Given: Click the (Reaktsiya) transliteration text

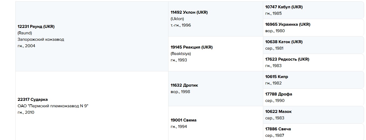Looking at the screenshot, I should tap(181, 54).
